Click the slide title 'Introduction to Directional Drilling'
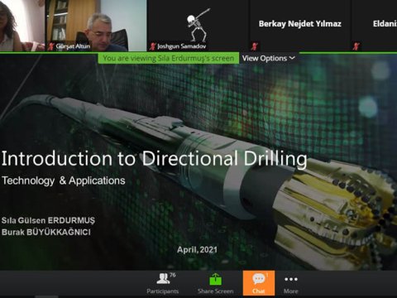The image size is (397, 298). (x=154, y=159)
